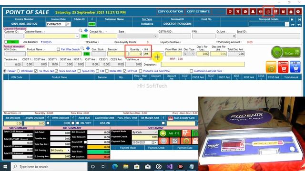The width and height of the screenshot is (305, 171).
Task: Click the blue Edit cart icon
Action: pyautogui.click(x=295, y=67)
